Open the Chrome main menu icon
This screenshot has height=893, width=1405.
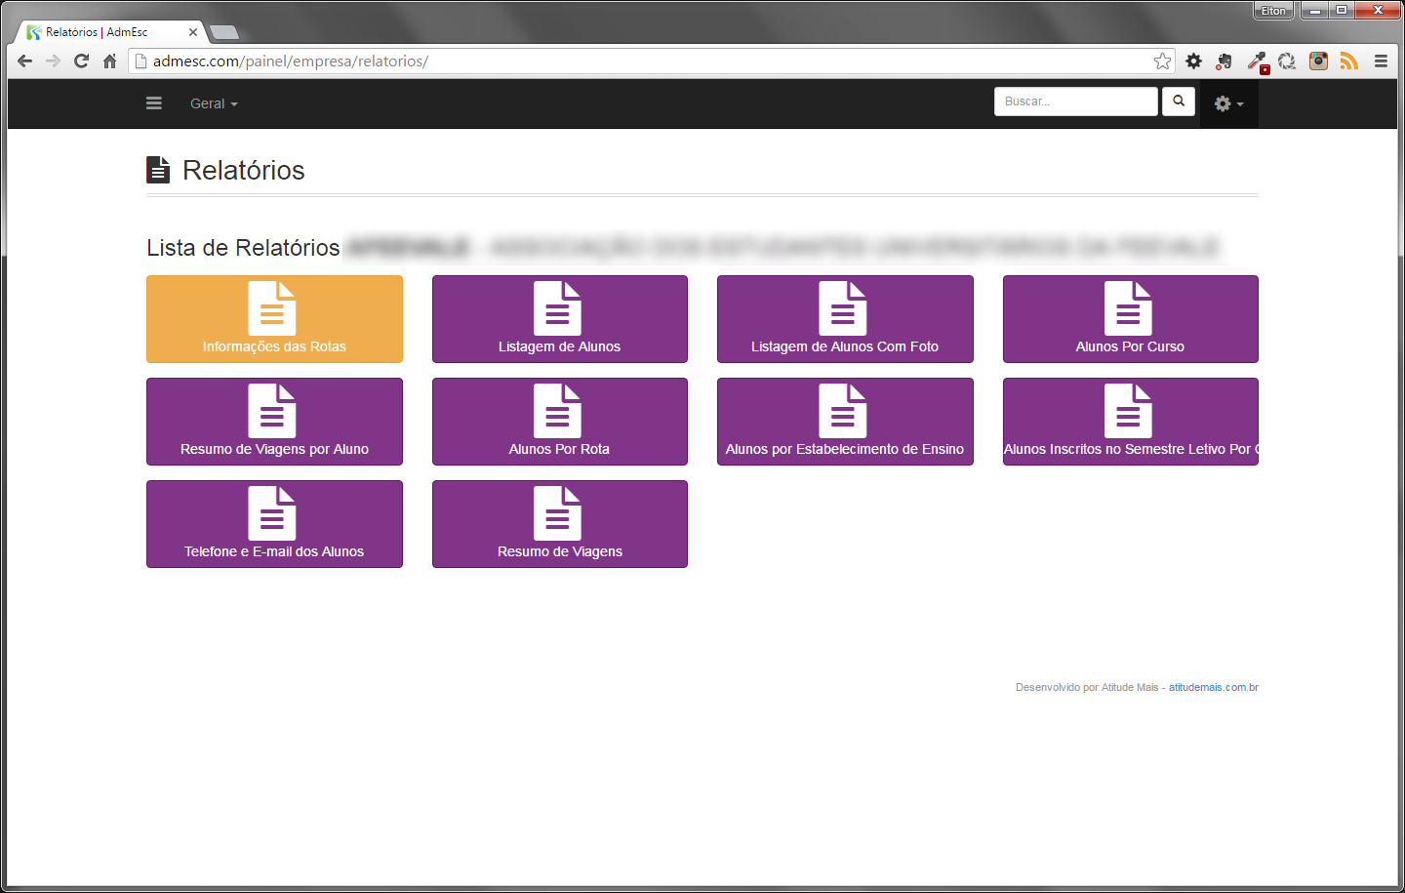pyautogui.click(x=1381, y=61)
